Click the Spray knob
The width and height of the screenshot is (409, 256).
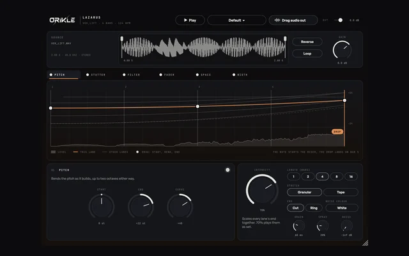323,226
